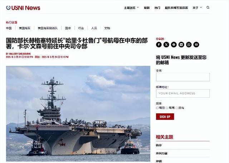
Task: Open the fleet and marine tracker menu item
Action: click(176, 8)
